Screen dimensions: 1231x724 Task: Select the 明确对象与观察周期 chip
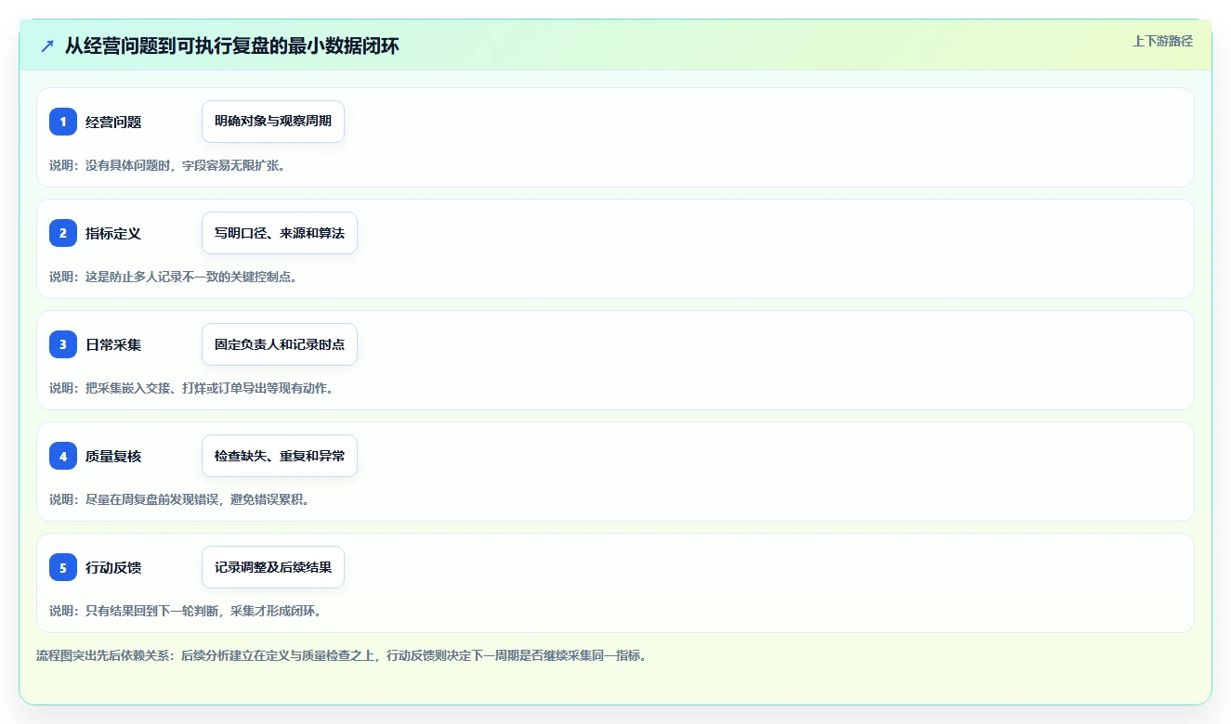[x=273, y=122]
